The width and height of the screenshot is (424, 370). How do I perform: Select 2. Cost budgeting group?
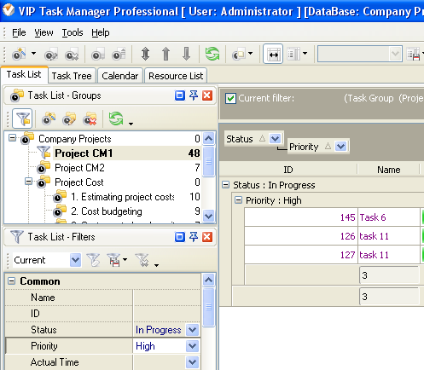(107, 211)
